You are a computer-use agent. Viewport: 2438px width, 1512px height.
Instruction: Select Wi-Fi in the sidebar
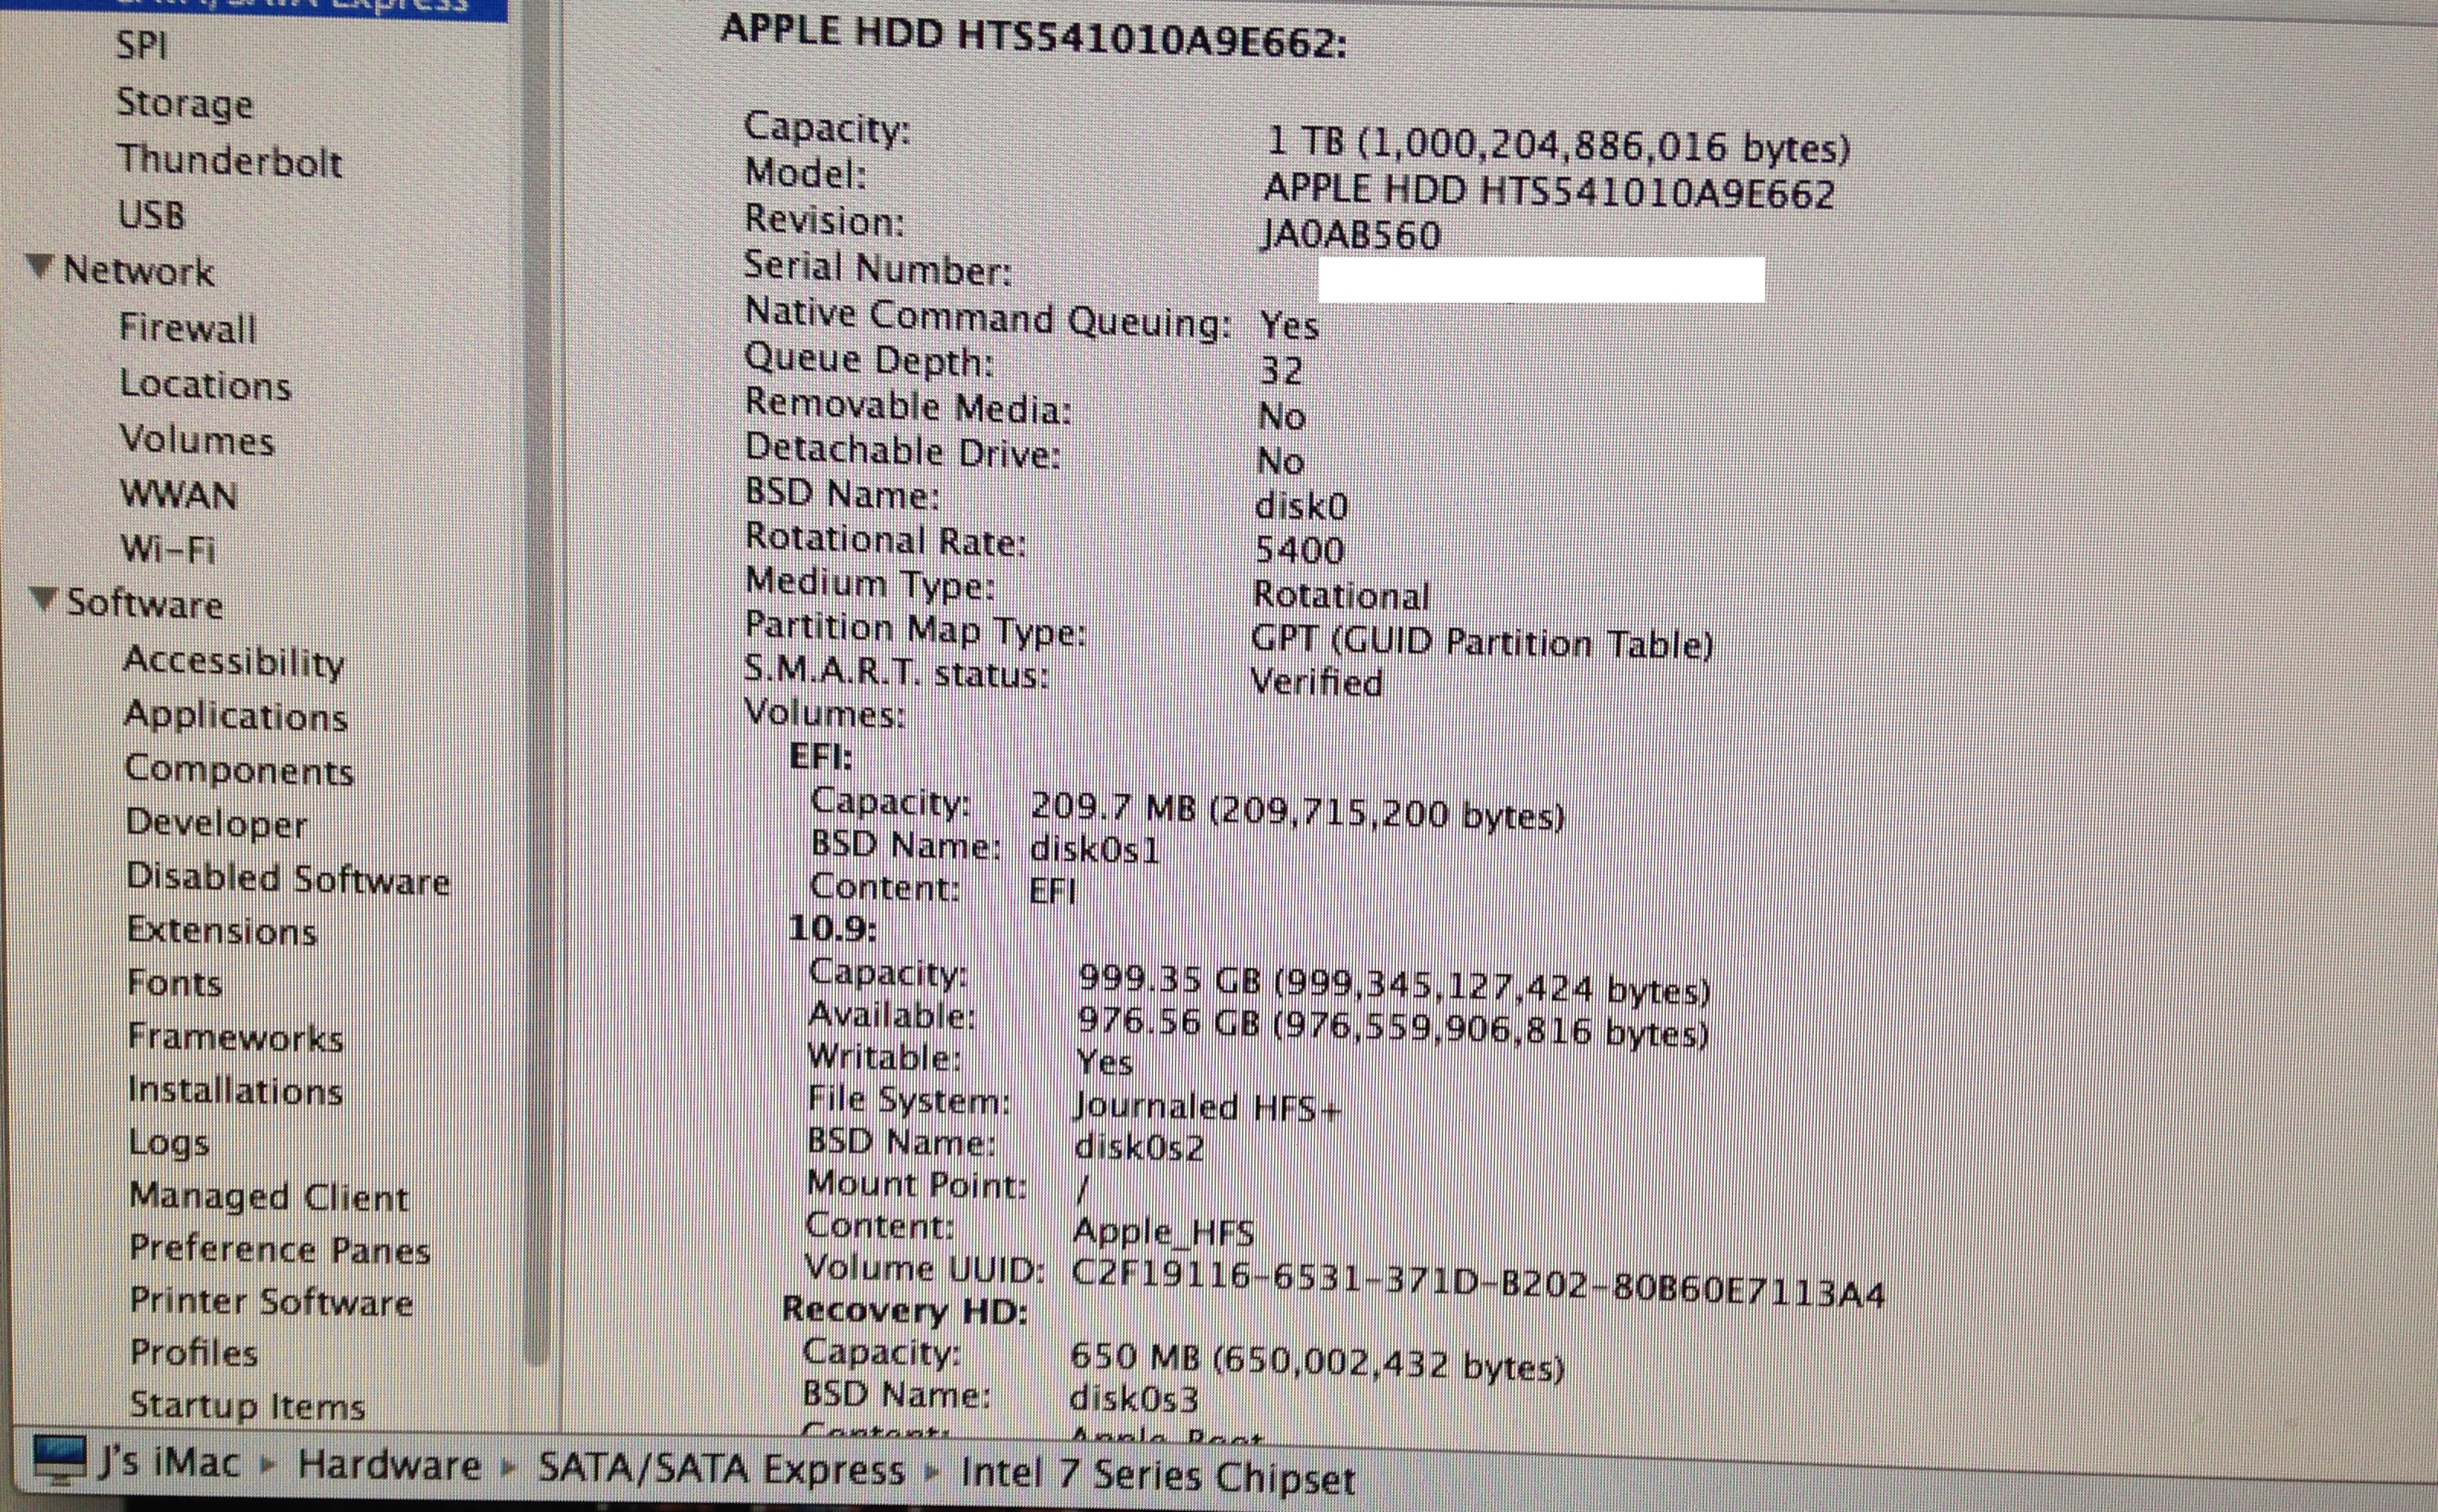(168, 549)
